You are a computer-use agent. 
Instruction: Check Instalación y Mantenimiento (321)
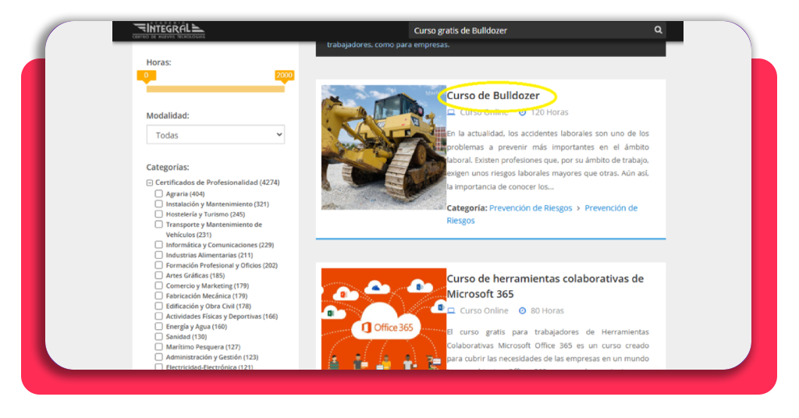coord(159,204)
